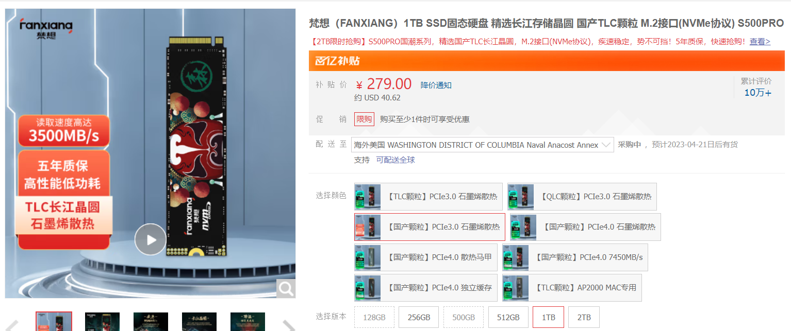
Task: Choose 【QLC颗粒】PCIe3.0 石墨烯散热 option
Action: tap(582, 197)
